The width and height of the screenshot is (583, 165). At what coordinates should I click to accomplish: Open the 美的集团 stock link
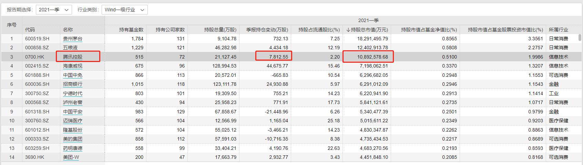pos(73,139)
